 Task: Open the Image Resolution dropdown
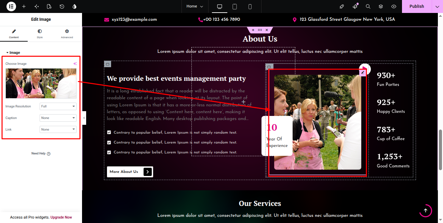click(x=58, y=106)
